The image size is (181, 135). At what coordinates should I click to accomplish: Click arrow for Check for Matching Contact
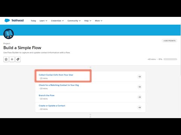(140, 87)
